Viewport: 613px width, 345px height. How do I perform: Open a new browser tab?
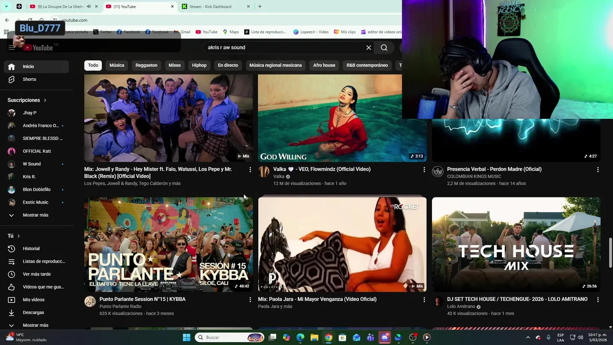[260, 7]
